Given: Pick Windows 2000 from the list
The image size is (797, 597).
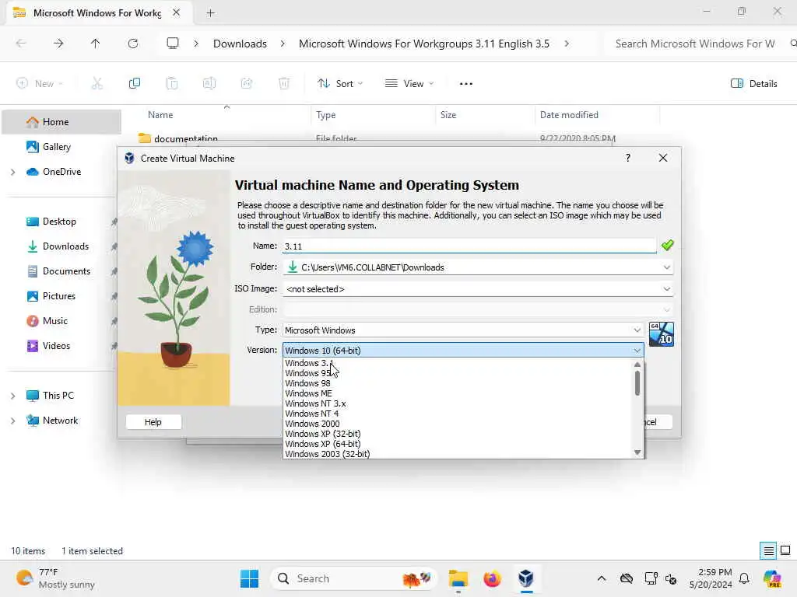Looking at the screenshot, I should tap(459, 424).
